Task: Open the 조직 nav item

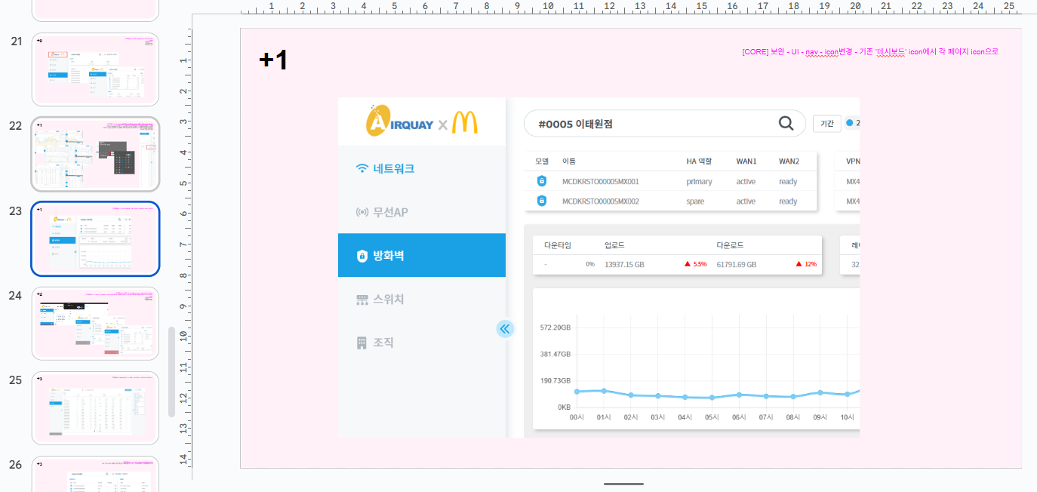Action: 422,343
